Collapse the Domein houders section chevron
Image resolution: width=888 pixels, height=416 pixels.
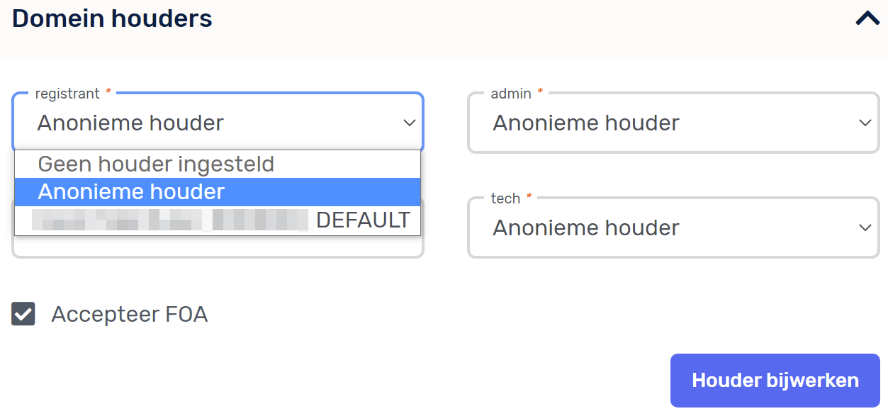click(x=867, y=18)
